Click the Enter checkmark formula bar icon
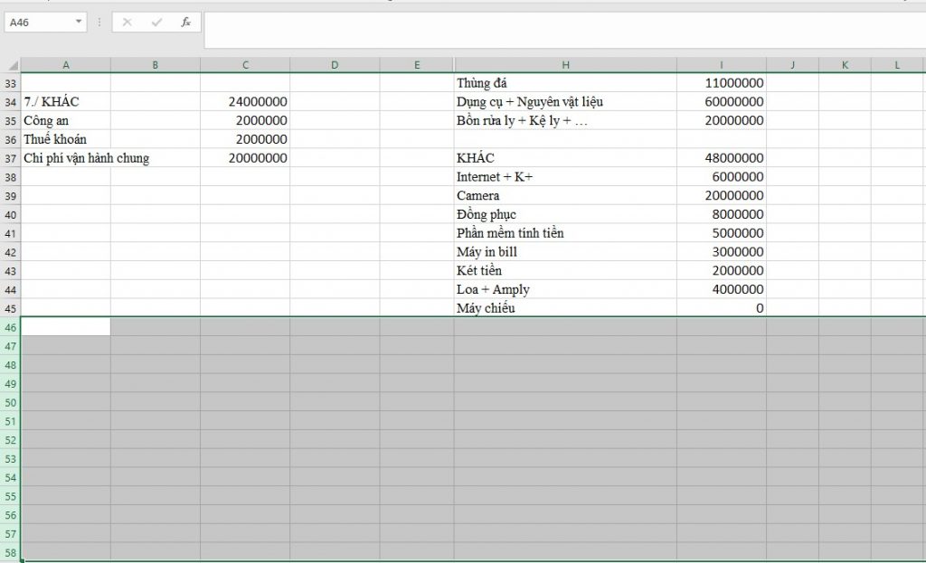This screenshot has height=563, width=926. (156, 23)
